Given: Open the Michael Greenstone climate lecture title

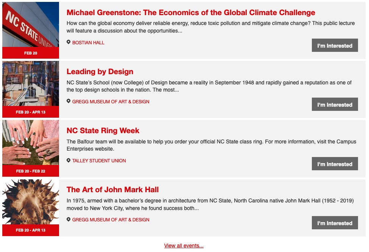Looking at the screenshot, I should coord(191,12).
